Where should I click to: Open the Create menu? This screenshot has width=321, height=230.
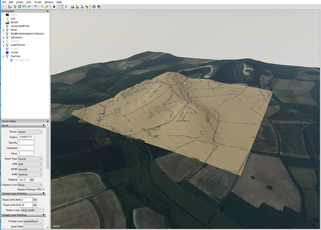coord(20,2)
